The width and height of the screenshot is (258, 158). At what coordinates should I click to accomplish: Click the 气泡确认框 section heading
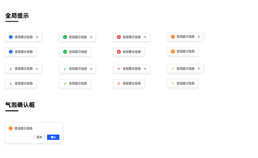coord(20,105)
